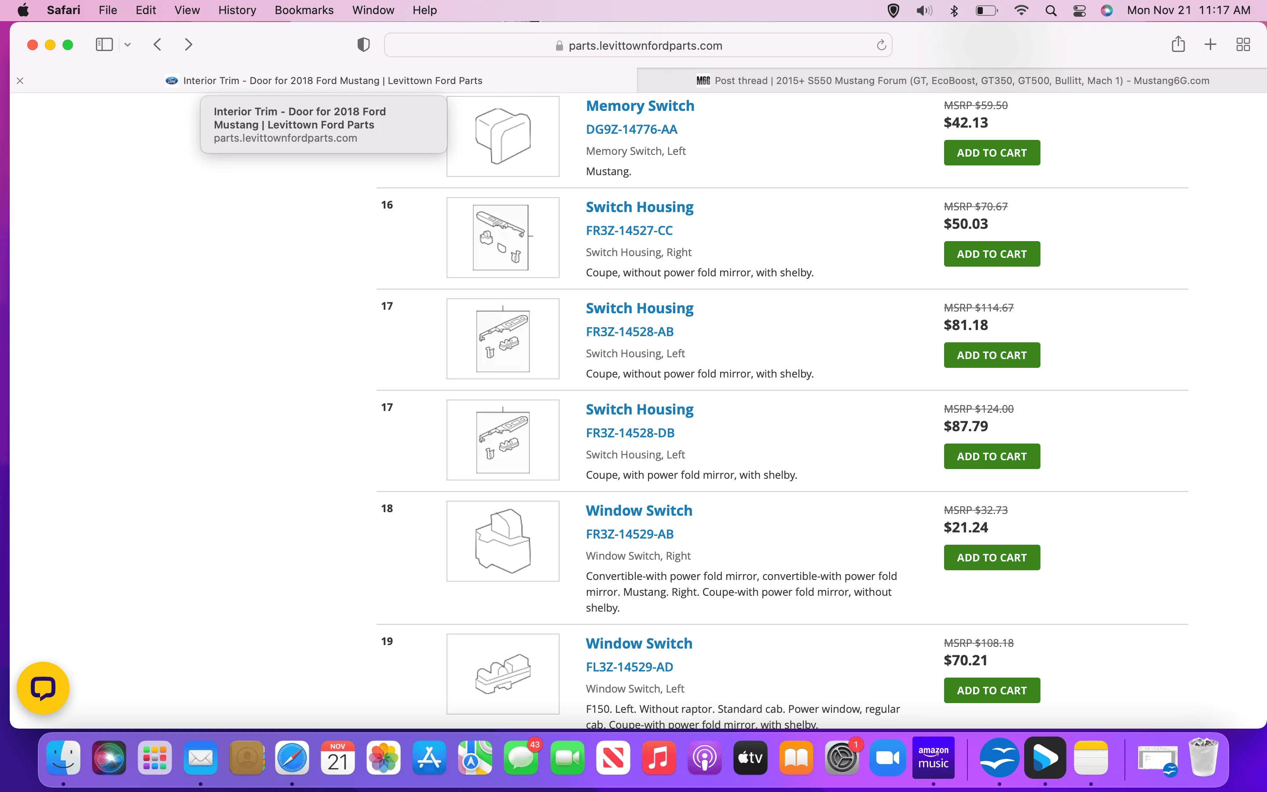
Task: Open Control Center in menu bar
Action: pyautogui.click(x=1079, y=11)
